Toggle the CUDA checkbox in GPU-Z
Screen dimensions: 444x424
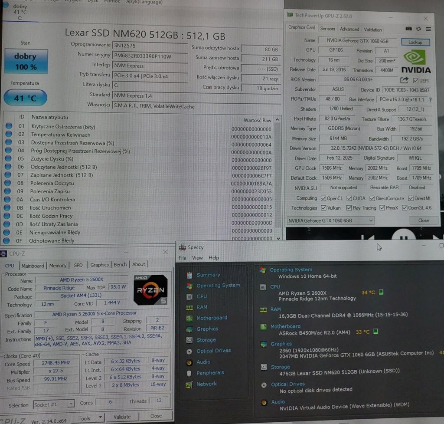[349, 198]
